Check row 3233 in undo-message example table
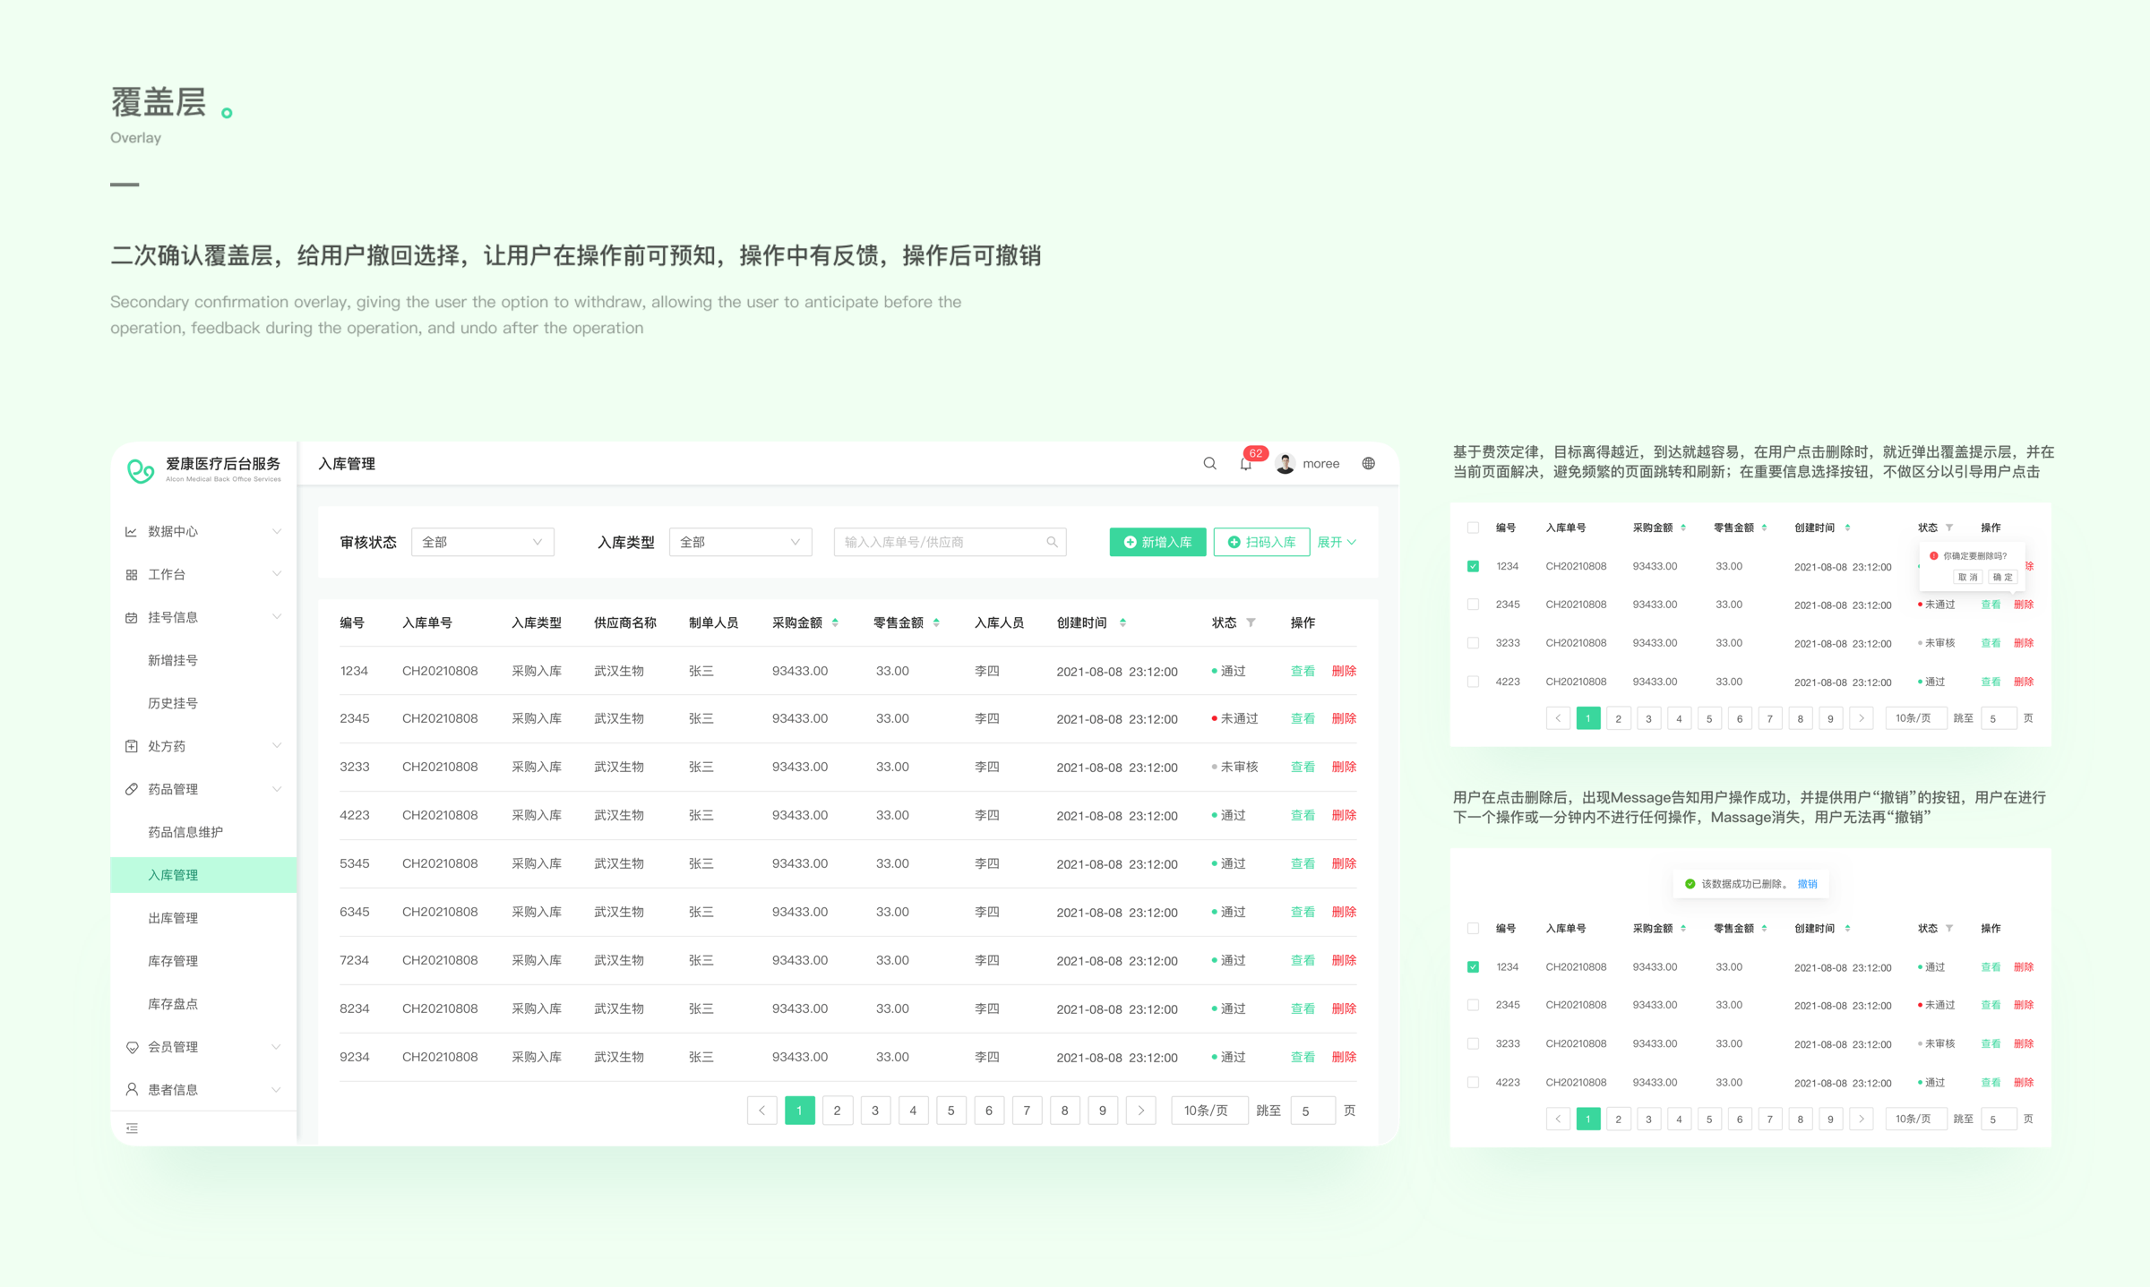The height and width of the screenshot is (1287, 2150). (x=1473, y=1043)
